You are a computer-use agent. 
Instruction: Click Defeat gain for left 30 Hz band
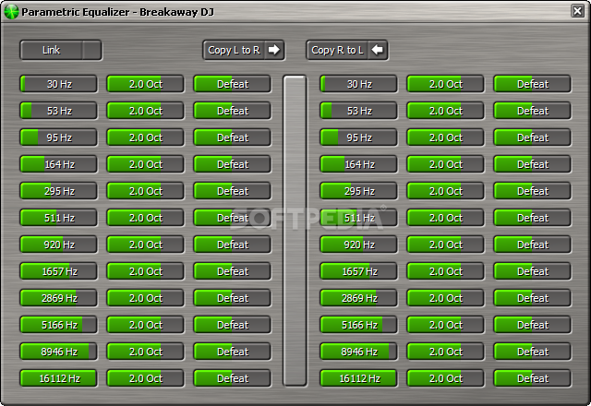click(232, 84)
